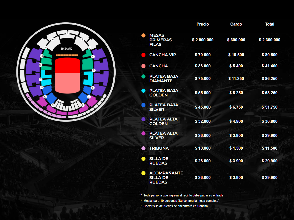Click the Escenario label on the map

coord(67,48)
